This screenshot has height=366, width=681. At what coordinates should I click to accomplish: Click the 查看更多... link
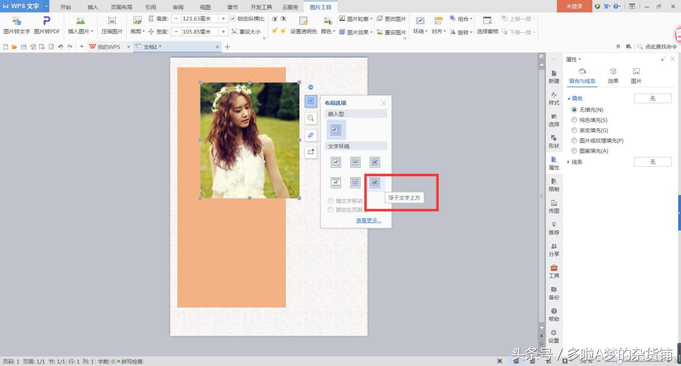click(368, 220)
